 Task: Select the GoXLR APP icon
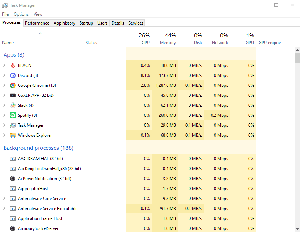point(13,95)
